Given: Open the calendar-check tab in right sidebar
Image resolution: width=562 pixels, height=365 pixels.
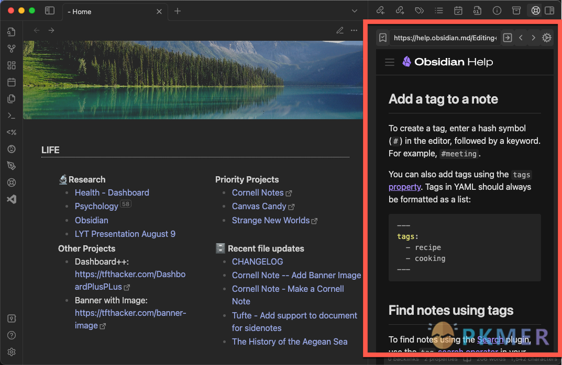Looking at the screenshot, I should coord(458,10).
